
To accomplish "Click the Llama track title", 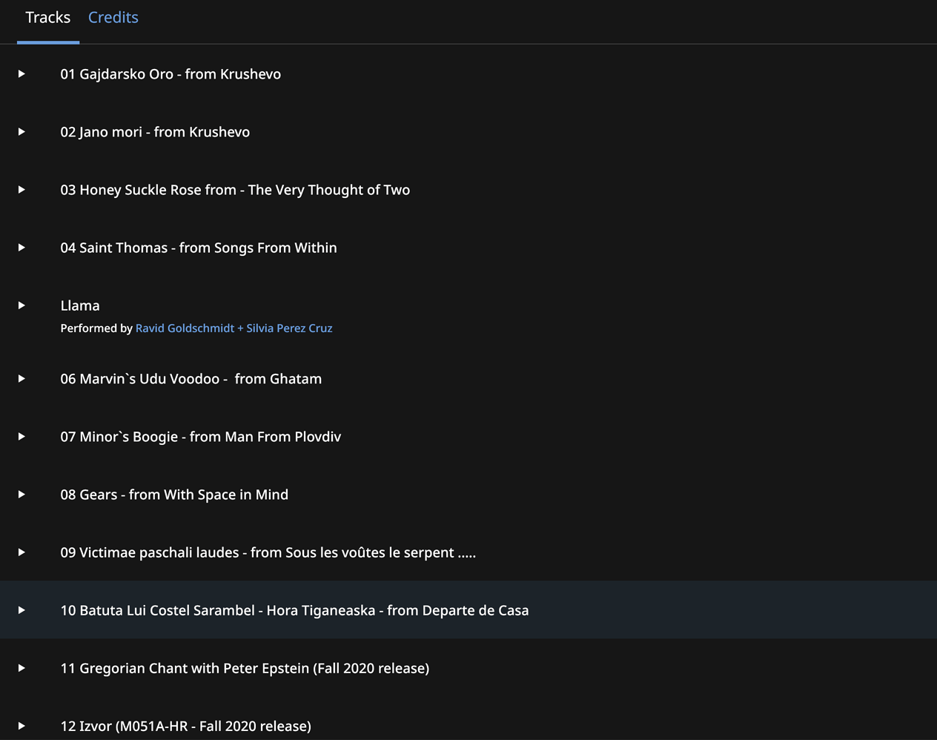I will [x=80, y=305].
